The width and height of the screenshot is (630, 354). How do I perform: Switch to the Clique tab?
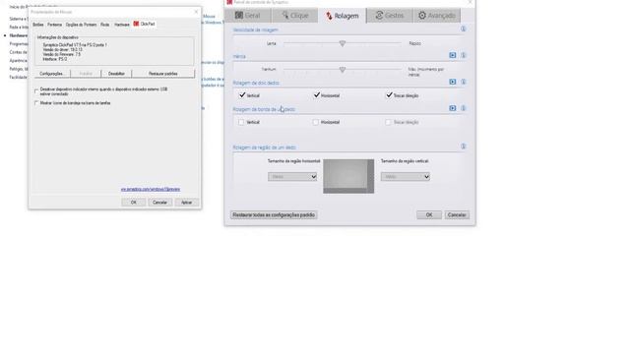tap(295, 16)
